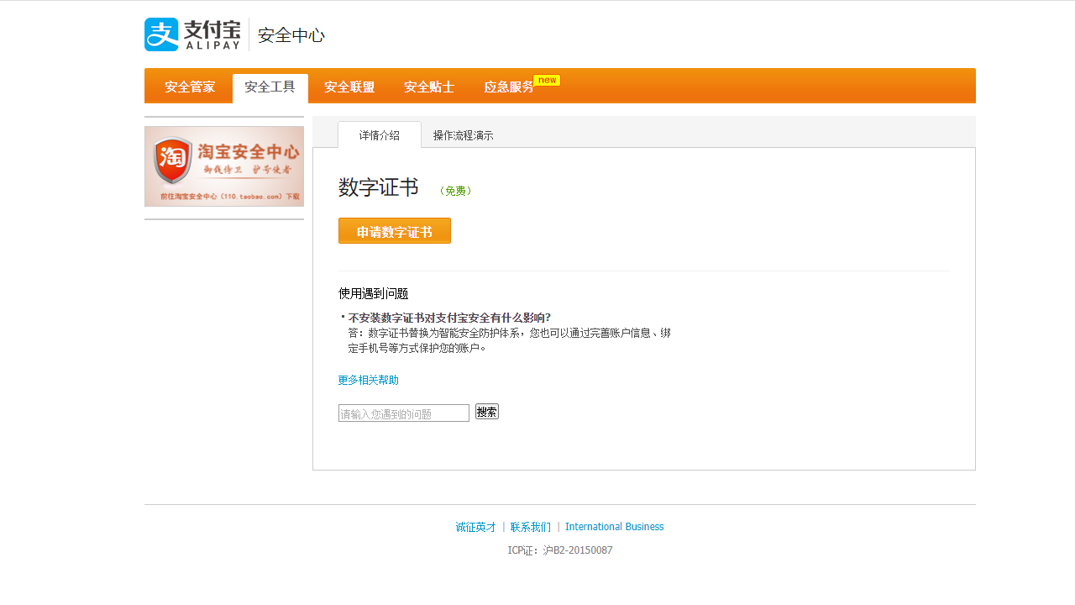Open the 安全联盟 section
This screenshot has height=605, width=1075.
[349, 86]
